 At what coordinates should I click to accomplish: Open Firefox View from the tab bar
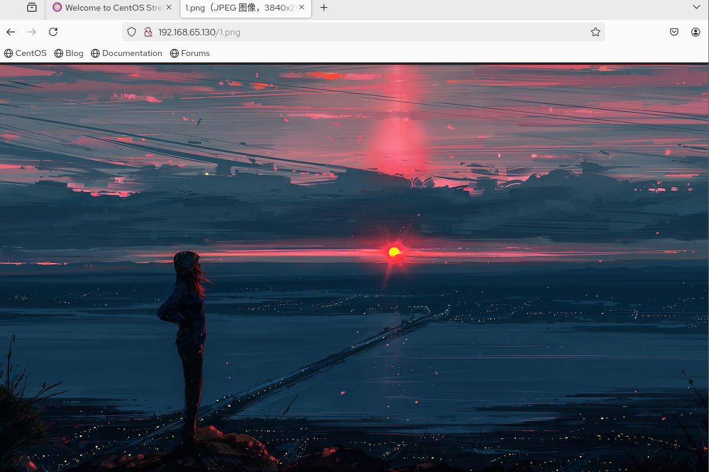[32, 8]
